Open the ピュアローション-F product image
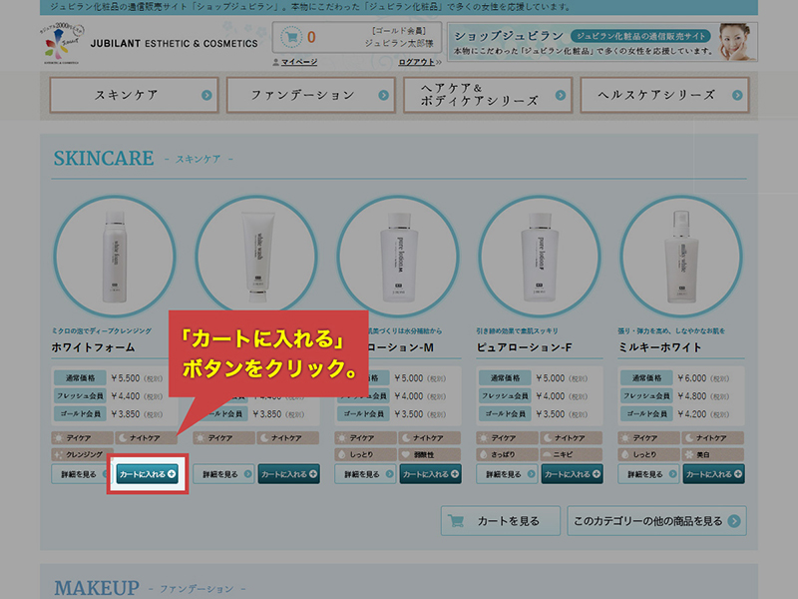Screen dimensions: 798x599 pos(540,257)
